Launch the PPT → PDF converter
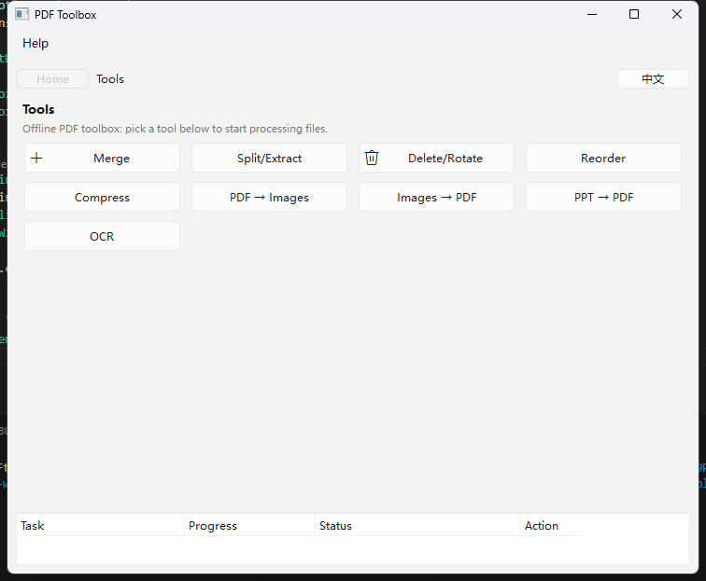The width and height of the screenshot is (706, 581). [x=603, y=197]
